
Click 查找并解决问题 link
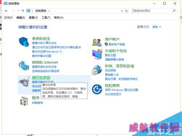pos(41,56)
